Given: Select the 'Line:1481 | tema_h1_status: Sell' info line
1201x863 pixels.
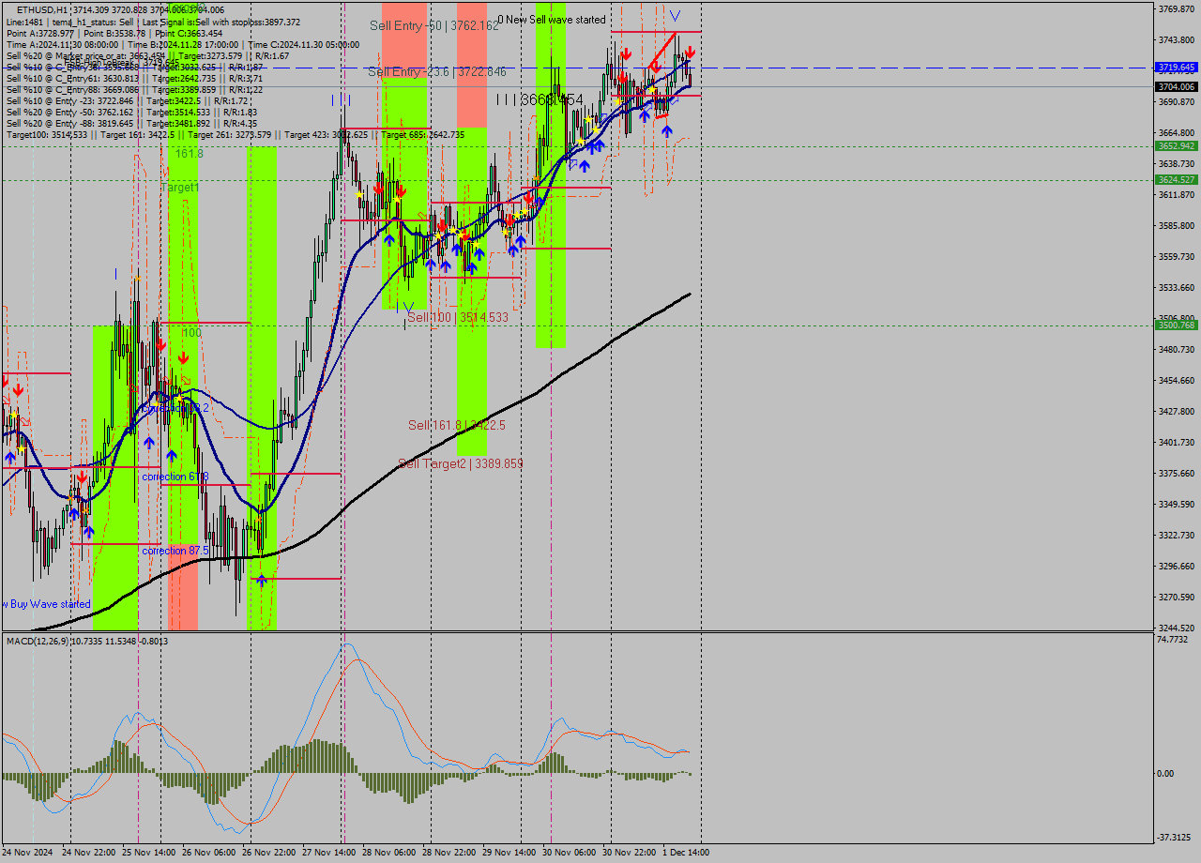Looking at the screenshot, I should pos(153,22).
